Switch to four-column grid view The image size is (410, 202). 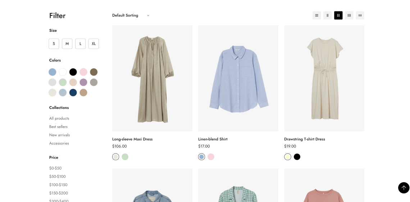pyautogui.click(x=349, y=15)
